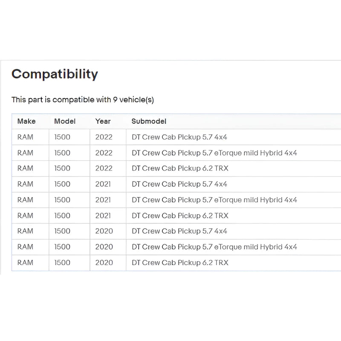Image resolution: width=341 pixels, height=341 pixels.
Task: Click the Submodel column header
Action: (149, 121)
